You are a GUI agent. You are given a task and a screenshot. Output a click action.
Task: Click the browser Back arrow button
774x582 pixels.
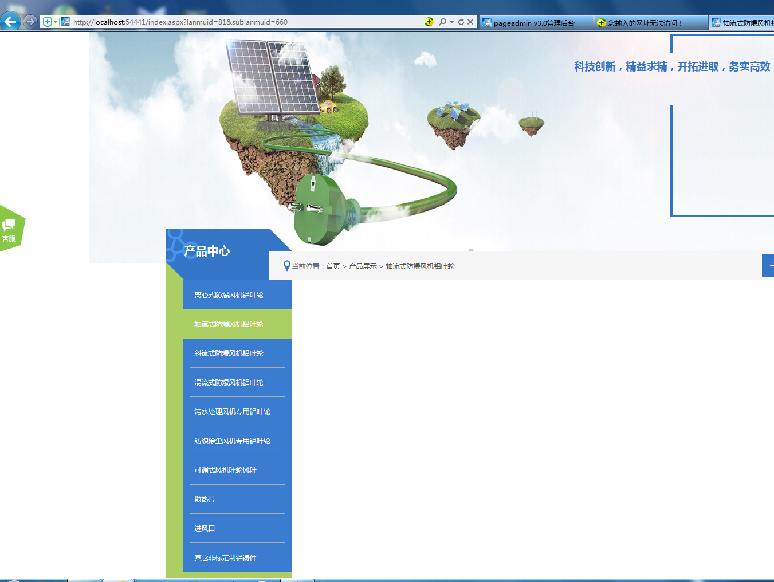pos(10,22)
